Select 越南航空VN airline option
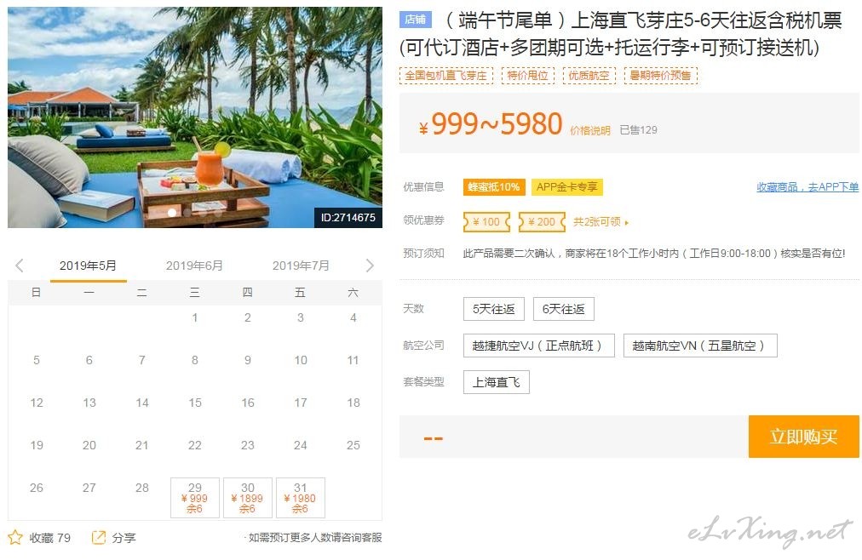 pos(700,346)
